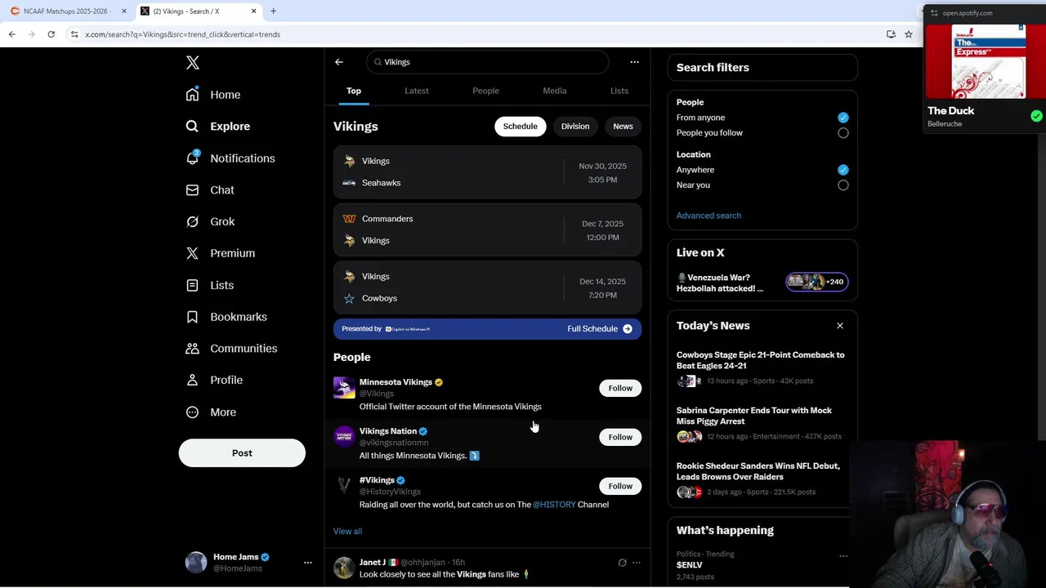1046x588 pixels.
Task: Open More options in sidebar
Action: [211, 412]
